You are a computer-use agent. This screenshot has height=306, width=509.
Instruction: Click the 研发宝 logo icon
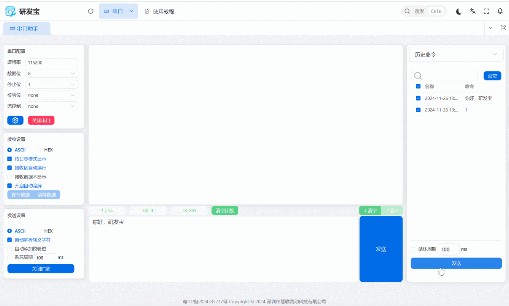click(11, 11)
